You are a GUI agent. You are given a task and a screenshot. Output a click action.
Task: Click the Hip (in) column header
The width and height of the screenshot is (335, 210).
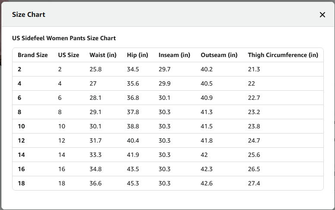(137, 55)
